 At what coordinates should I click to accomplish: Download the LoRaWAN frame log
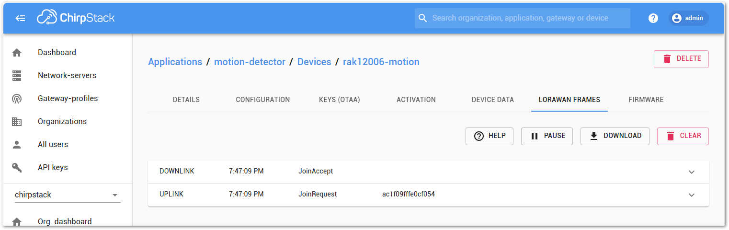pos(615,136)
